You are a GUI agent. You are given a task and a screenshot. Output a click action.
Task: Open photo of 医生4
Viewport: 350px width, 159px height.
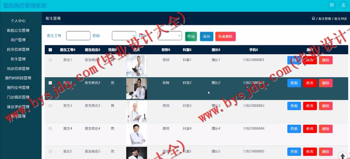tap(136, 134)
